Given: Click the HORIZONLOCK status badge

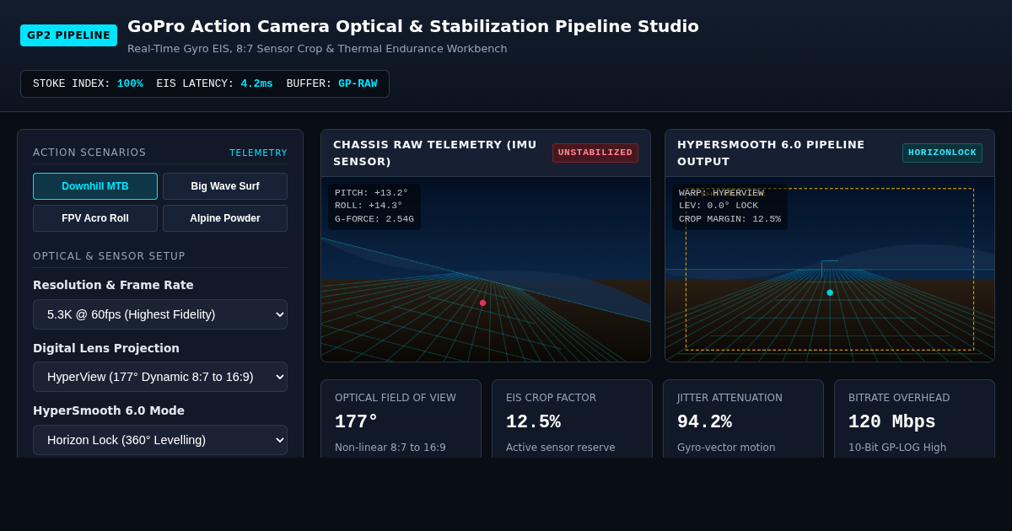Looking at the screenshot, I should tap(942, 153).
